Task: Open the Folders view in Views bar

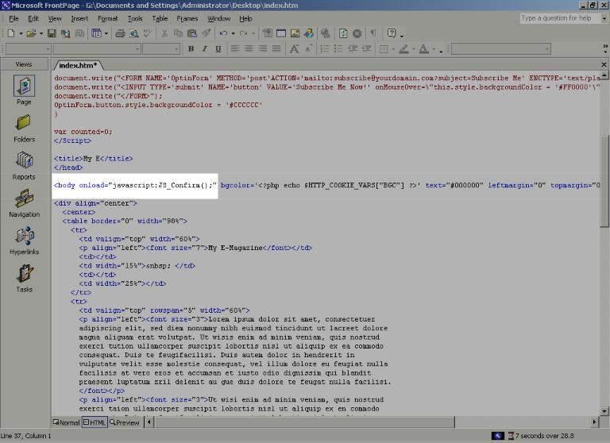Action: pos(24,128)
